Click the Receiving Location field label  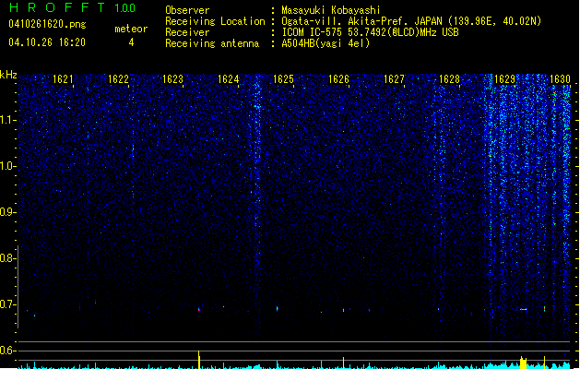click(x=215, y=21)
